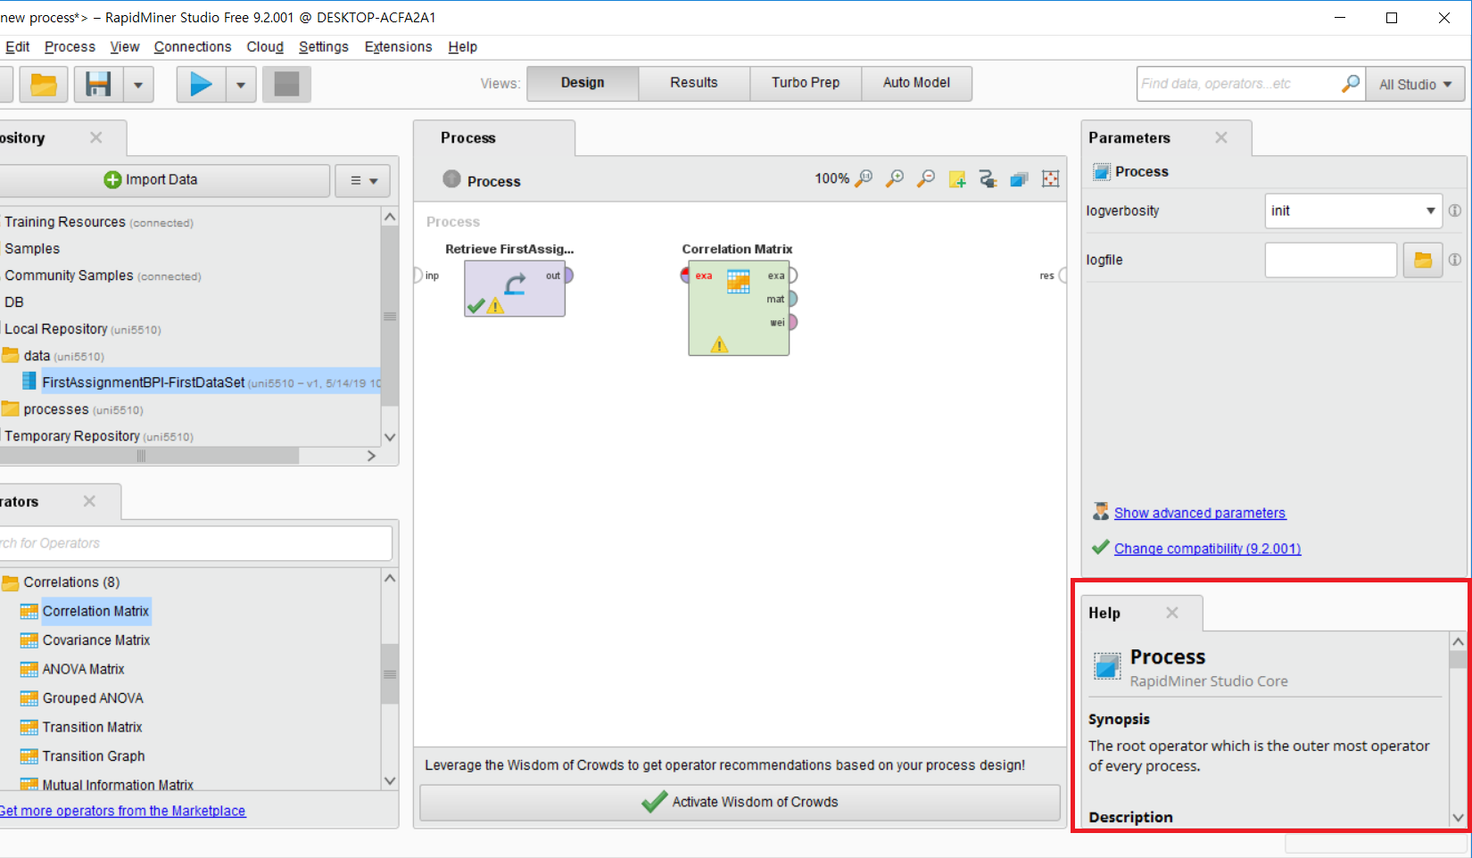Open the save options dropdown arrow
Image resolution: width=1472 pixels, height=858 pixels.
coord(138,85)
